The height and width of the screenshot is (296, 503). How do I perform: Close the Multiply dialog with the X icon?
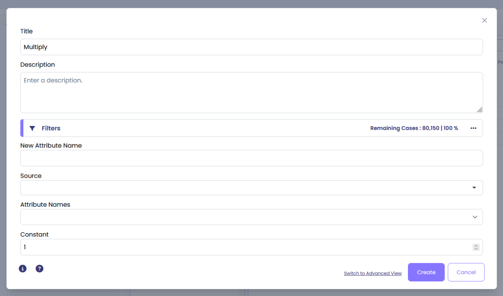(x=485, y=20)
